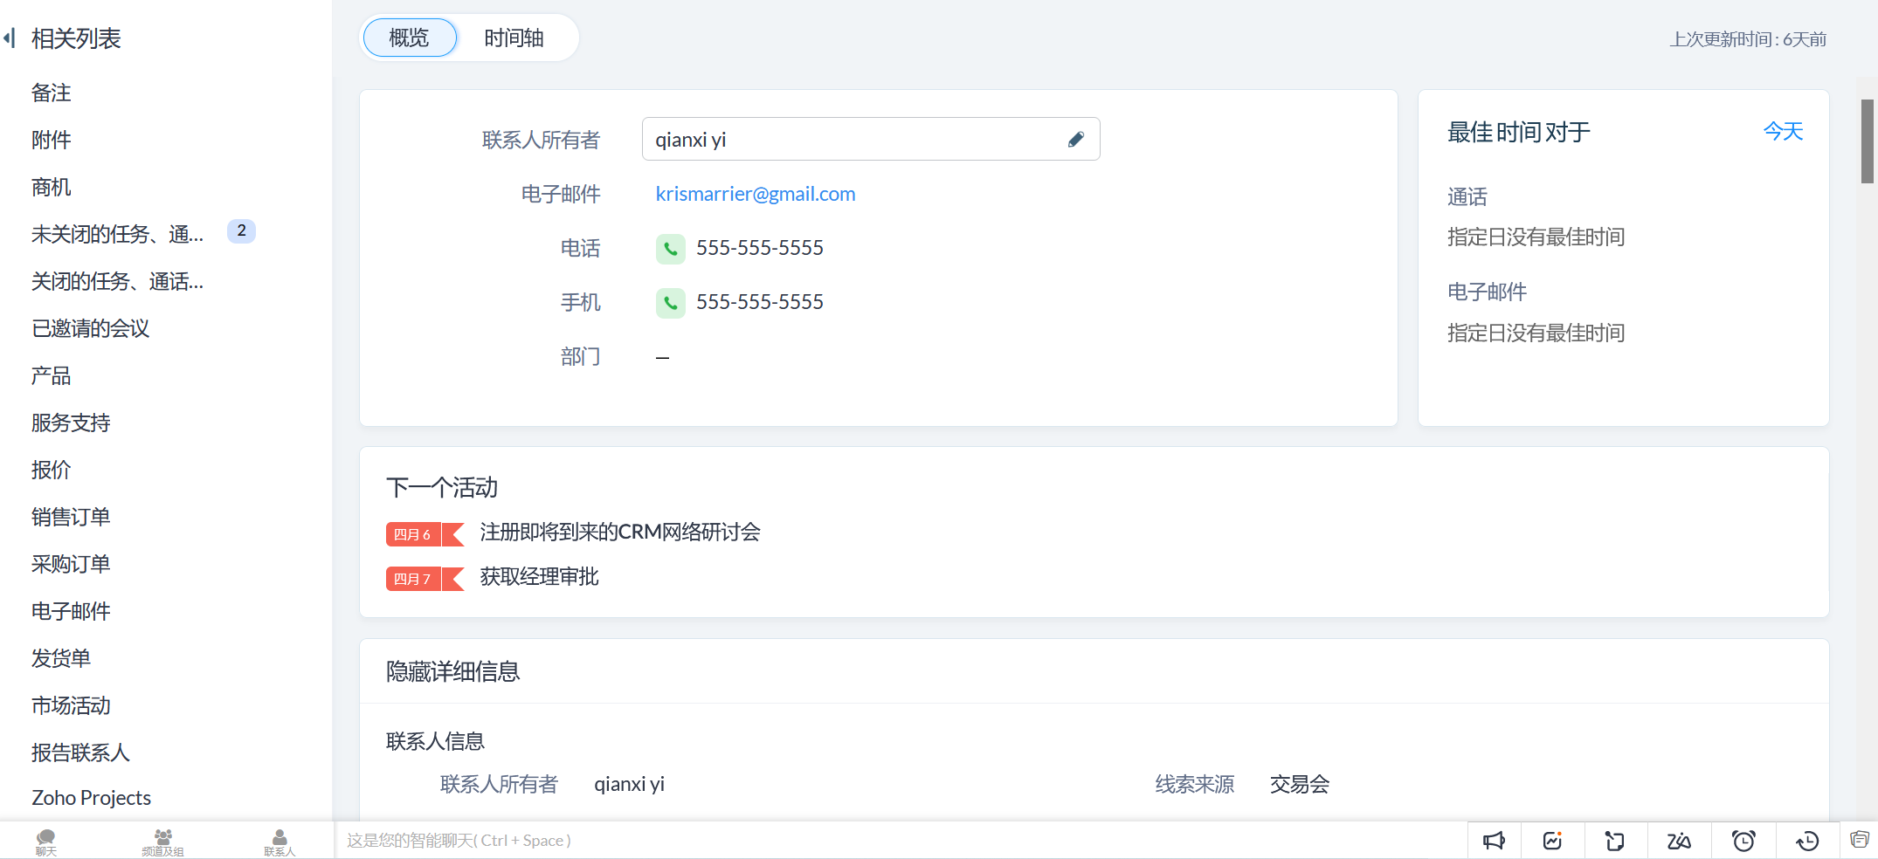Image resolution: width=1878 pixels, height=859 pixels.
Task: Click the green call icon beside 电话
Action: click(x=670, y=249)
